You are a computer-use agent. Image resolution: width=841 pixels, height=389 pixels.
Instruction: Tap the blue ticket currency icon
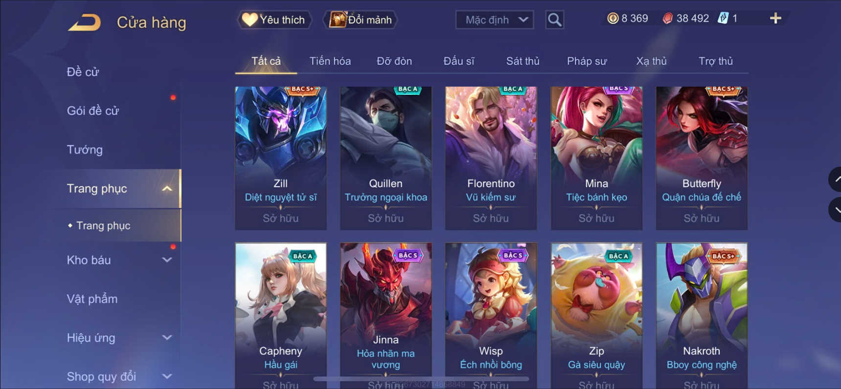723,19
